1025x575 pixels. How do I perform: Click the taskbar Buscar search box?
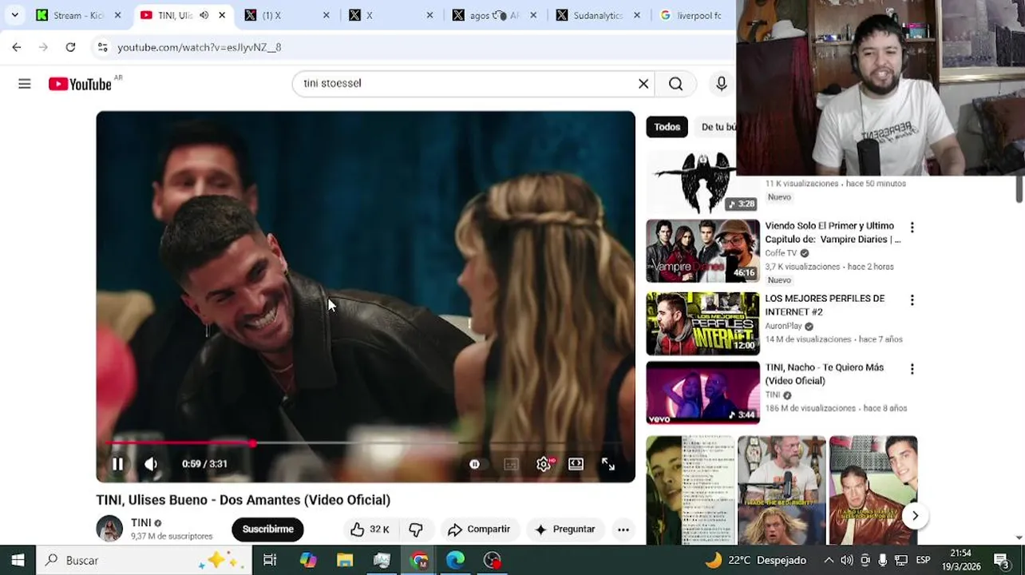coord(144,560)
